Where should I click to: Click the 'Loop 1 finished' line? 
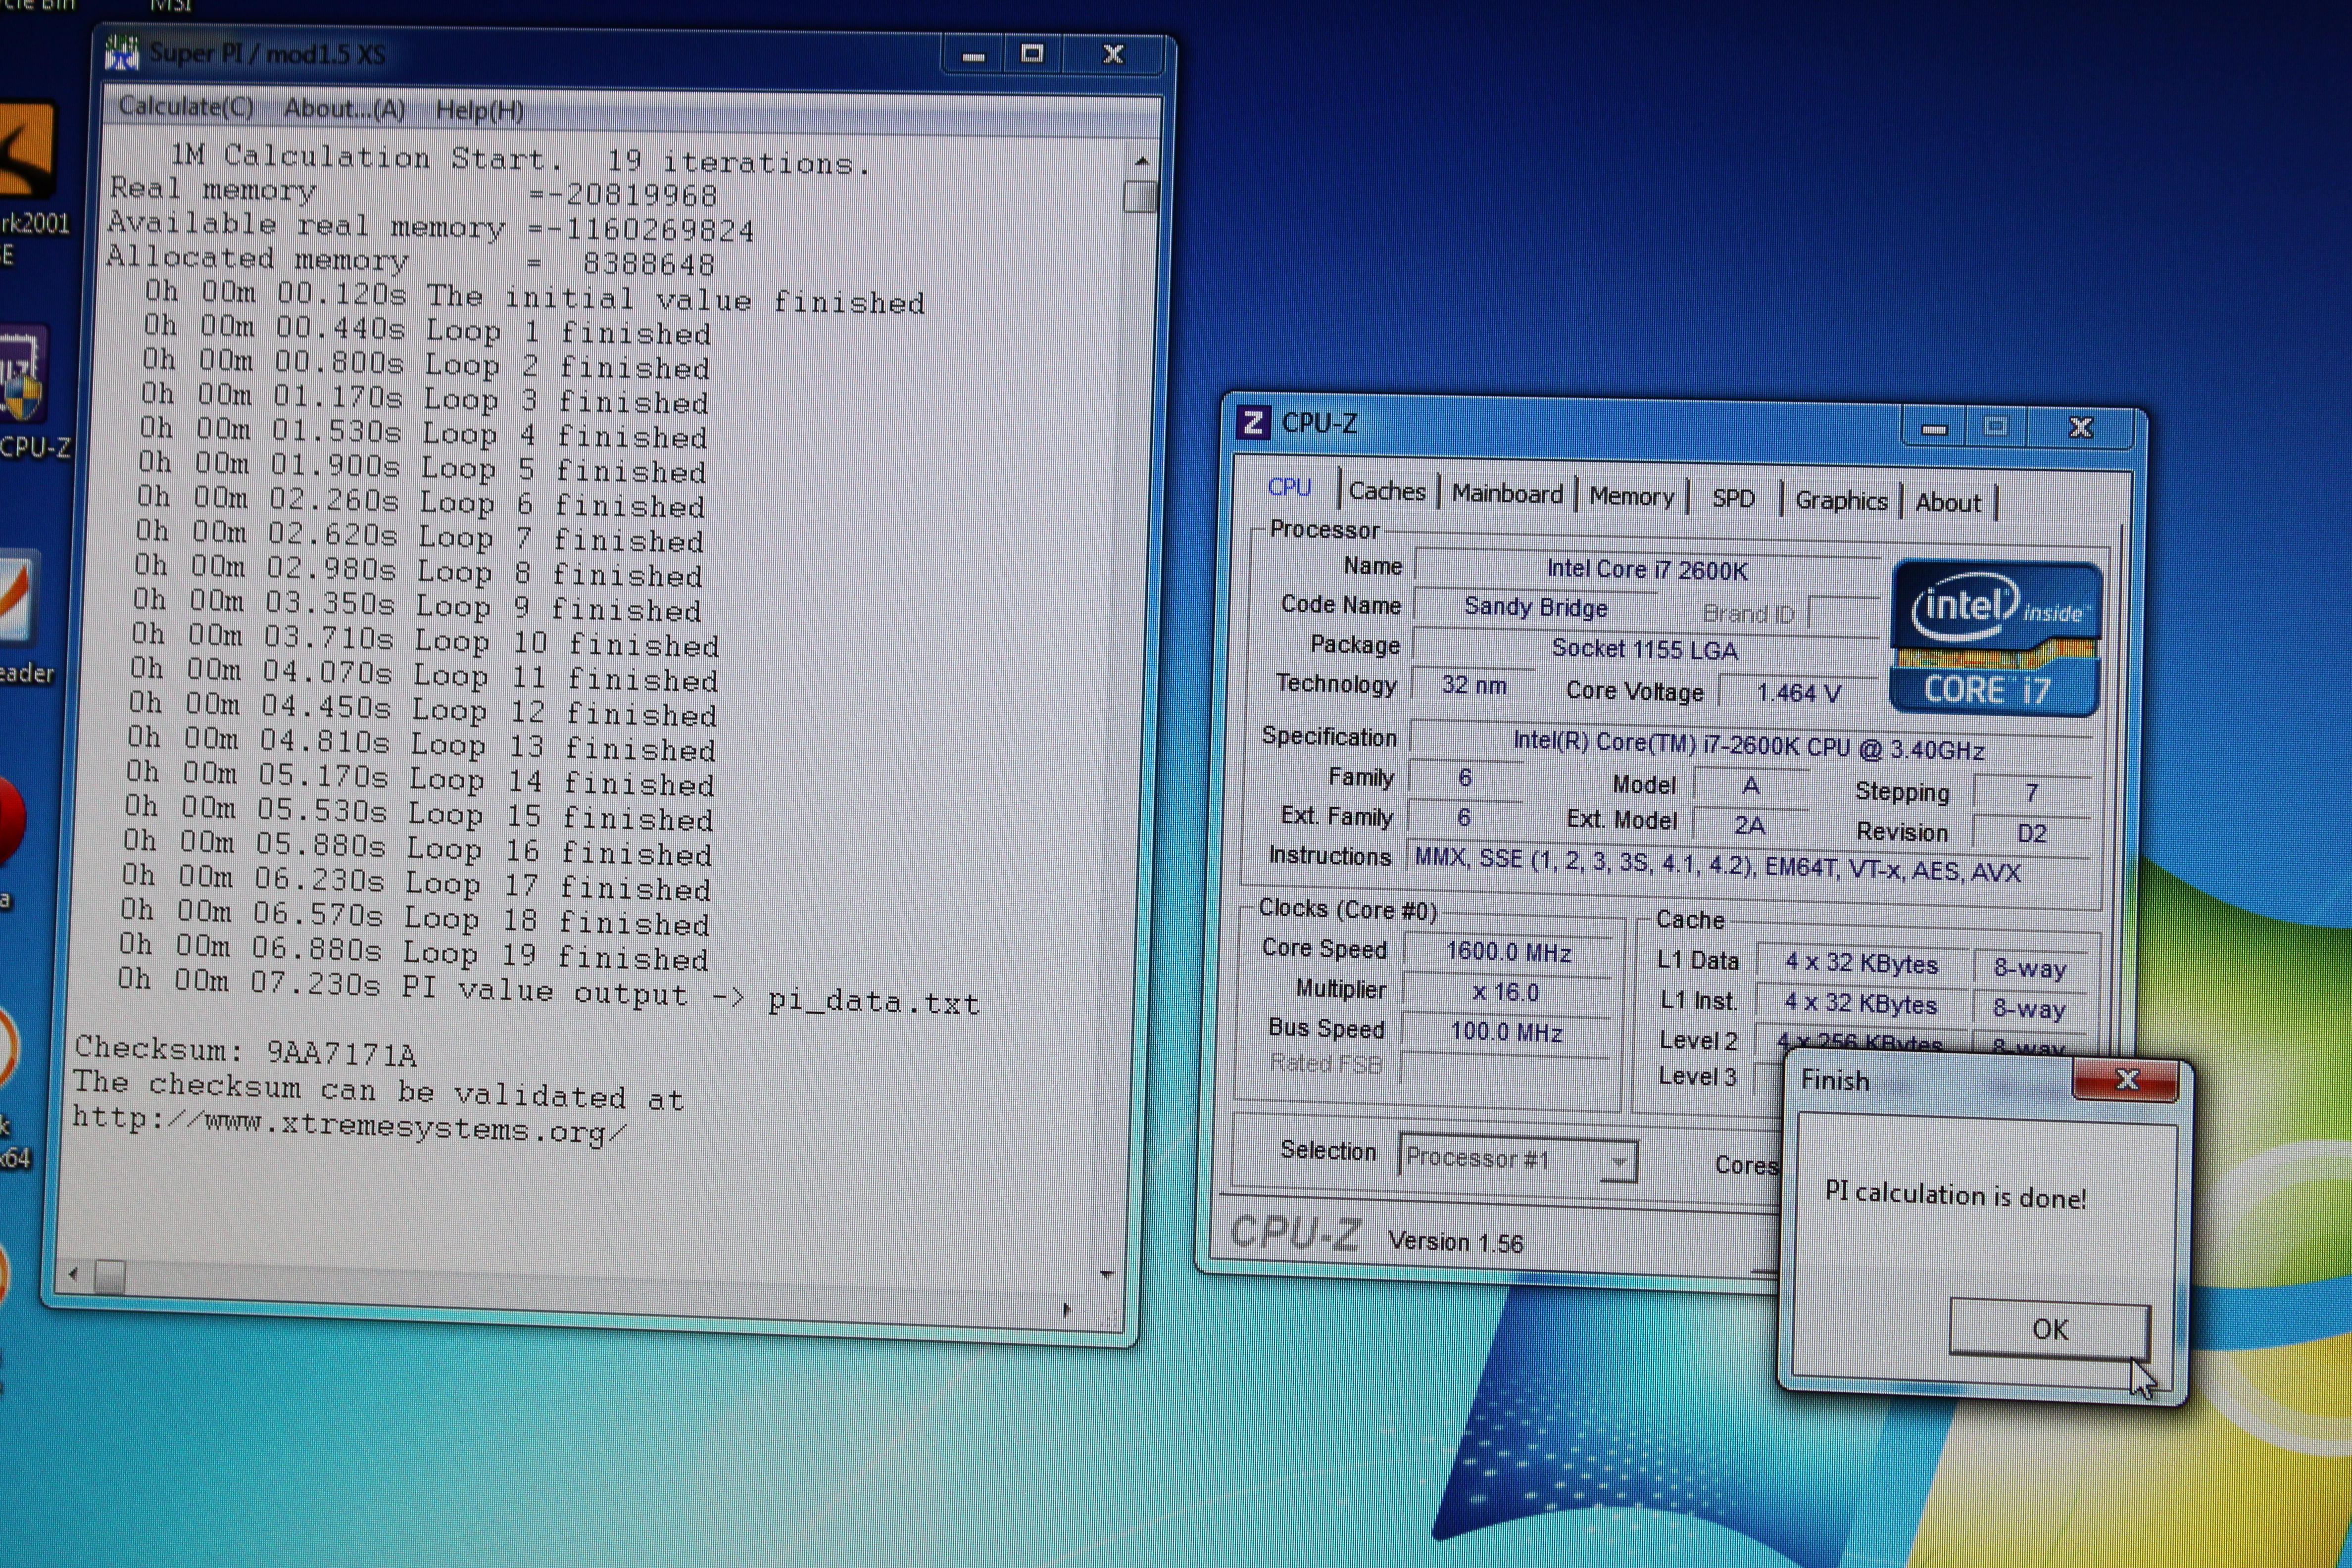427,330
